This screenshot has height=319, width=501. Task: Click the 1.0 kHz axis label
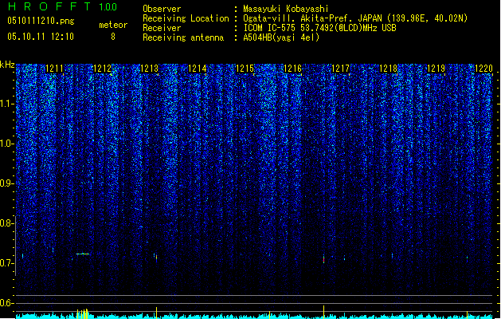(6, 144)
